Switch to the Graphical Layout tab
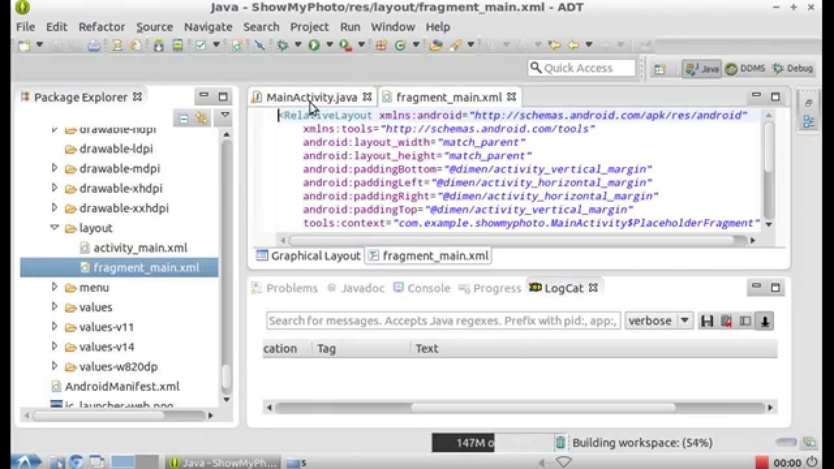Viewport: 834px width, 469px height. [308, 256]
